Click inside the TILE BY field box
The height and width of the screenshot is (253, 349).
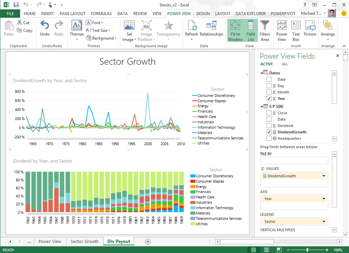coord(294,160)
